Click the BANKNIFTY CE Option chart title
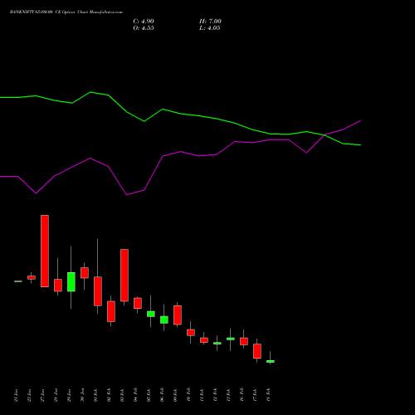The image size is (415, 415). click(x=66, y=12)
